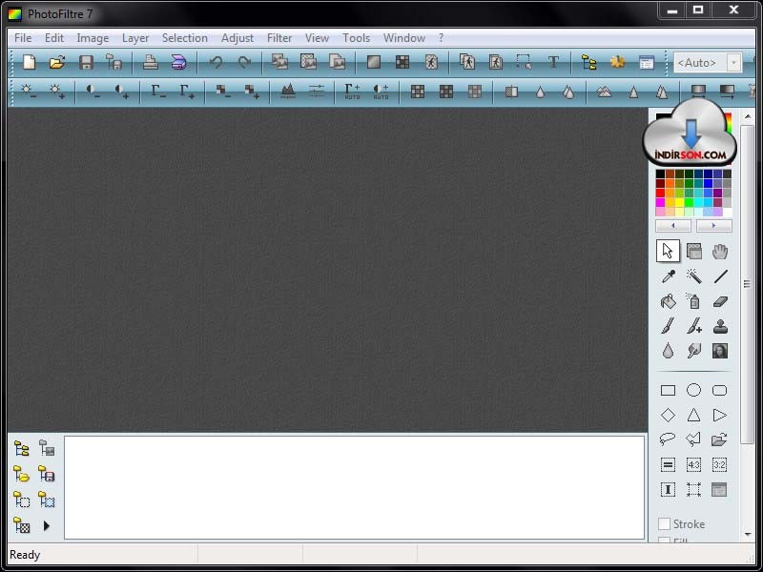
Task: Click the tool panel scrollbar down arrow
Action: [748, 535]
